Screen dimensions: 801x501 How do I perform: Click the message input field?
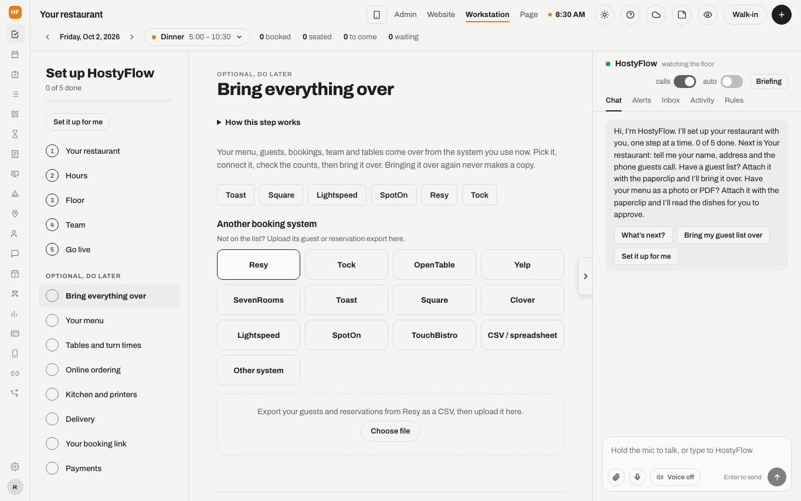(x=697, y=451)
